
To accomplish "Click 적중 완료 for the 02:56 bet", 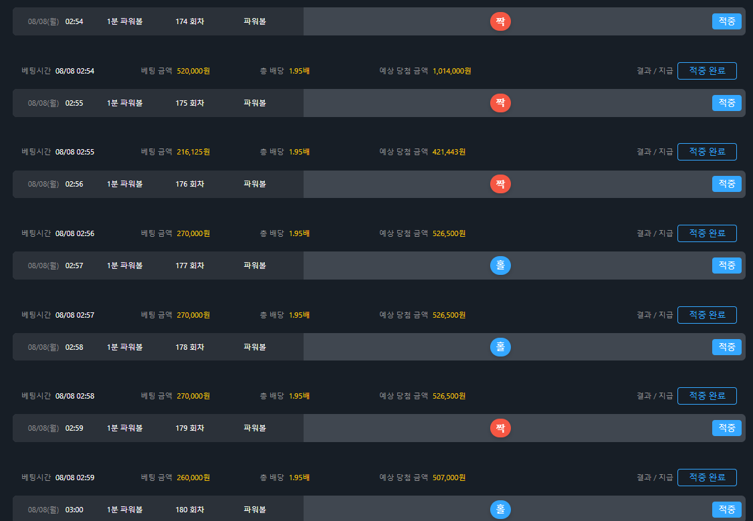I will pyautogui.click(x=707, y=233).
